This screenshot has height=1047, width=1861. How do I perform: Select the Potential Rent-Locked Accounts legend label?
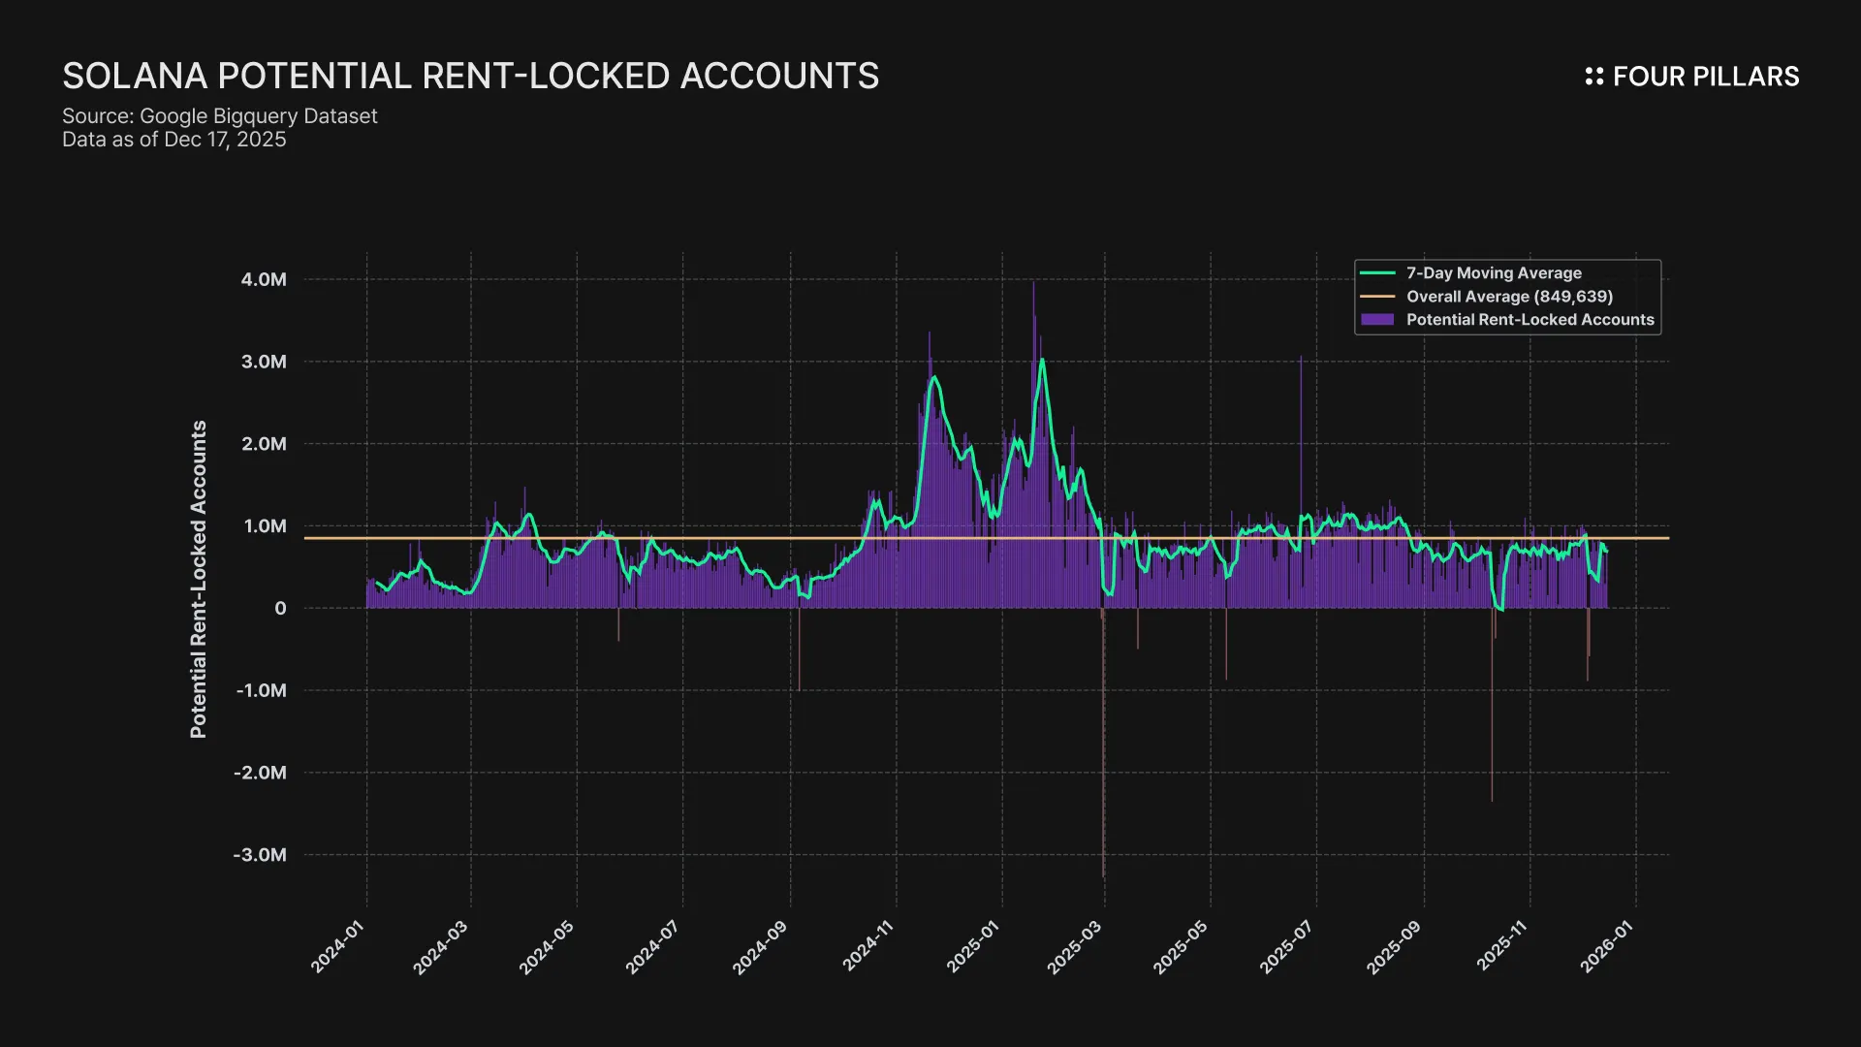tap(1530, 320)
